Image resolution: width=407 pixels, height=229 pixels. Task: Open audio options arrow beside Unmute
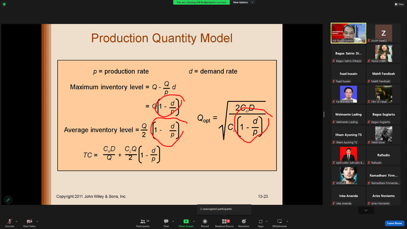pos(17,221)
